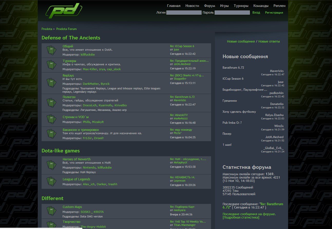The image size is (332, 229).
Task: Open the League of Legends board
Action: tap(76, 179)
